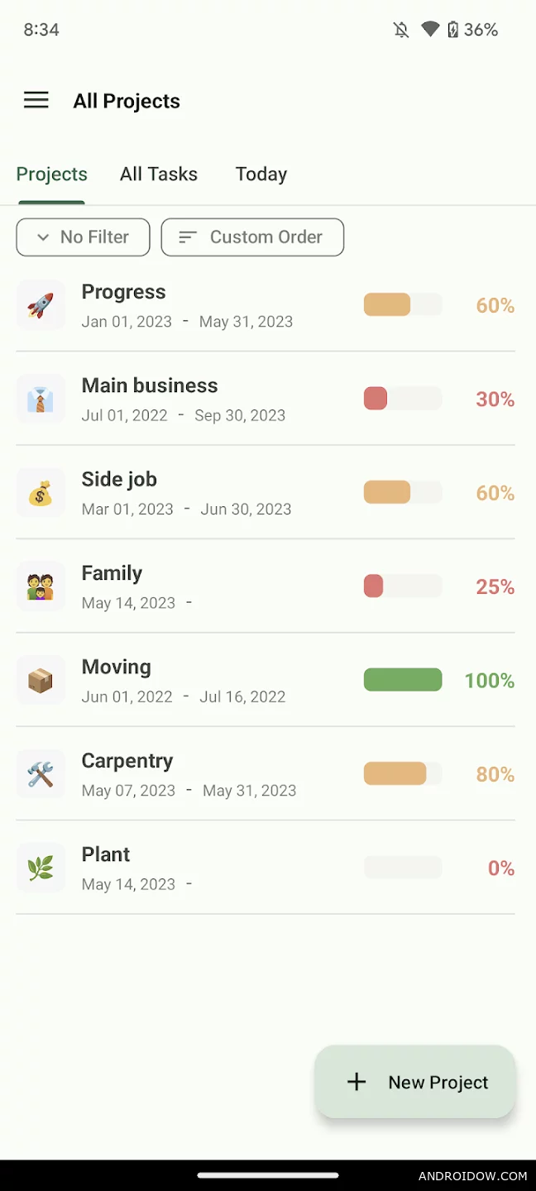Tap the Family project people icon

coord(41,587)
